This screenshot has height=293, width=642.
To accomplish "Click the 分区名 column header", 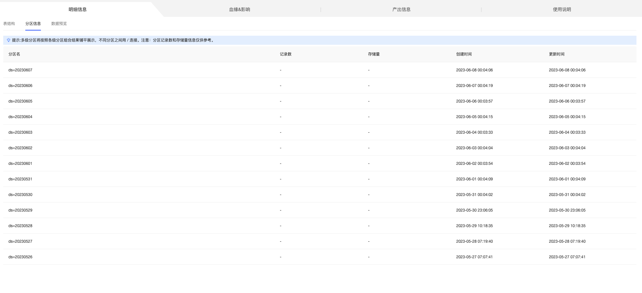I will tap(14, 54).
